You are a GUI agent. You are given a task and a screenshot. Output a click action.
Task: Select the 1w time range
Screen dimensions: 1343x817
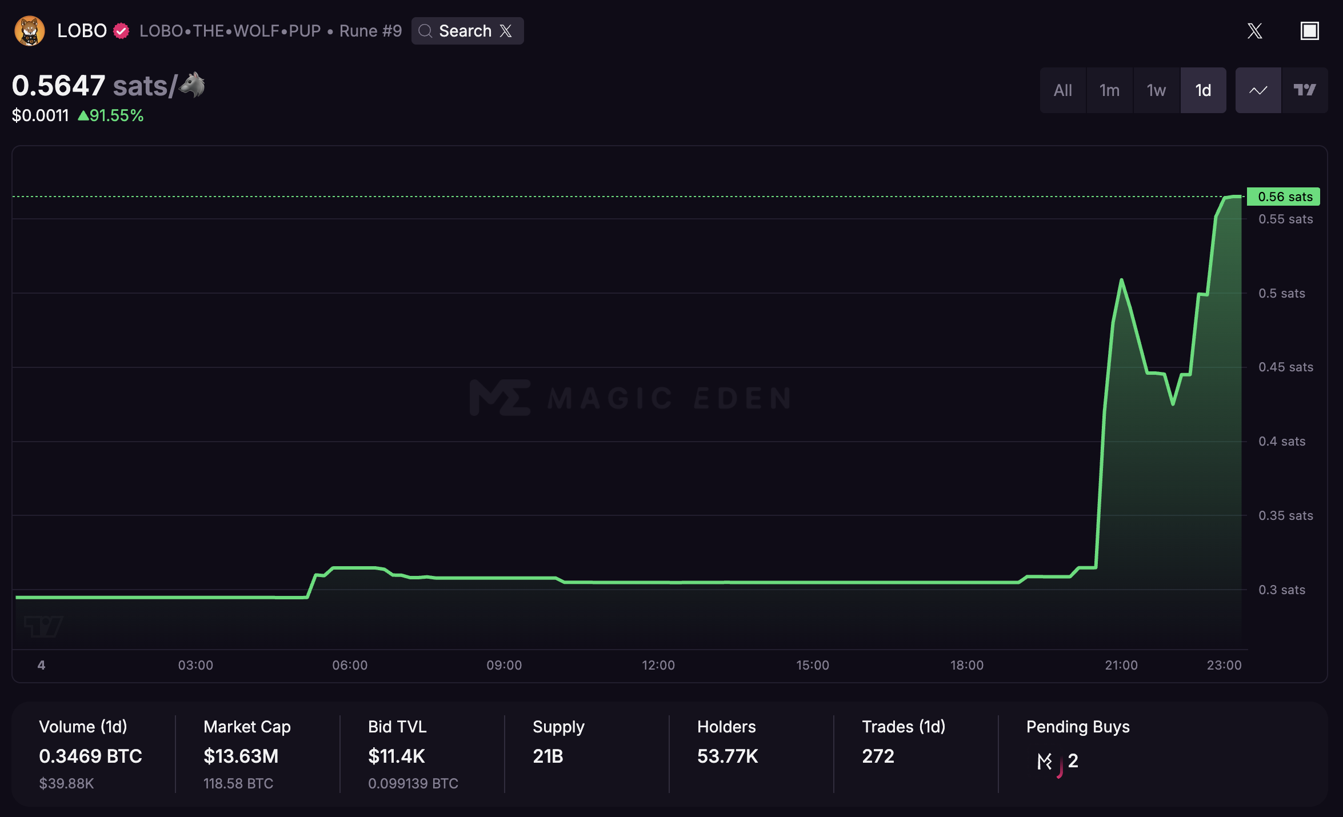point(1156,90)
